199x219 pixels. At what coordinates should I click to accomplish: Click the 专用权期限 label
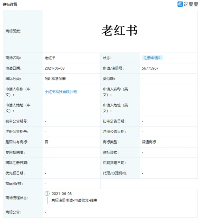point(15,153)
